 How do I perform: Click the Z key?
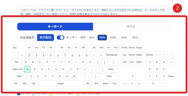[x=31, y=76]
